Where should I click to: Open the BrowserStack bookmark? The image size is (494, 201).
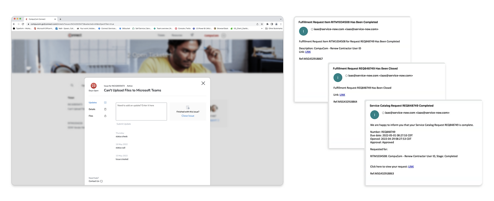click(x=221, y=28)
